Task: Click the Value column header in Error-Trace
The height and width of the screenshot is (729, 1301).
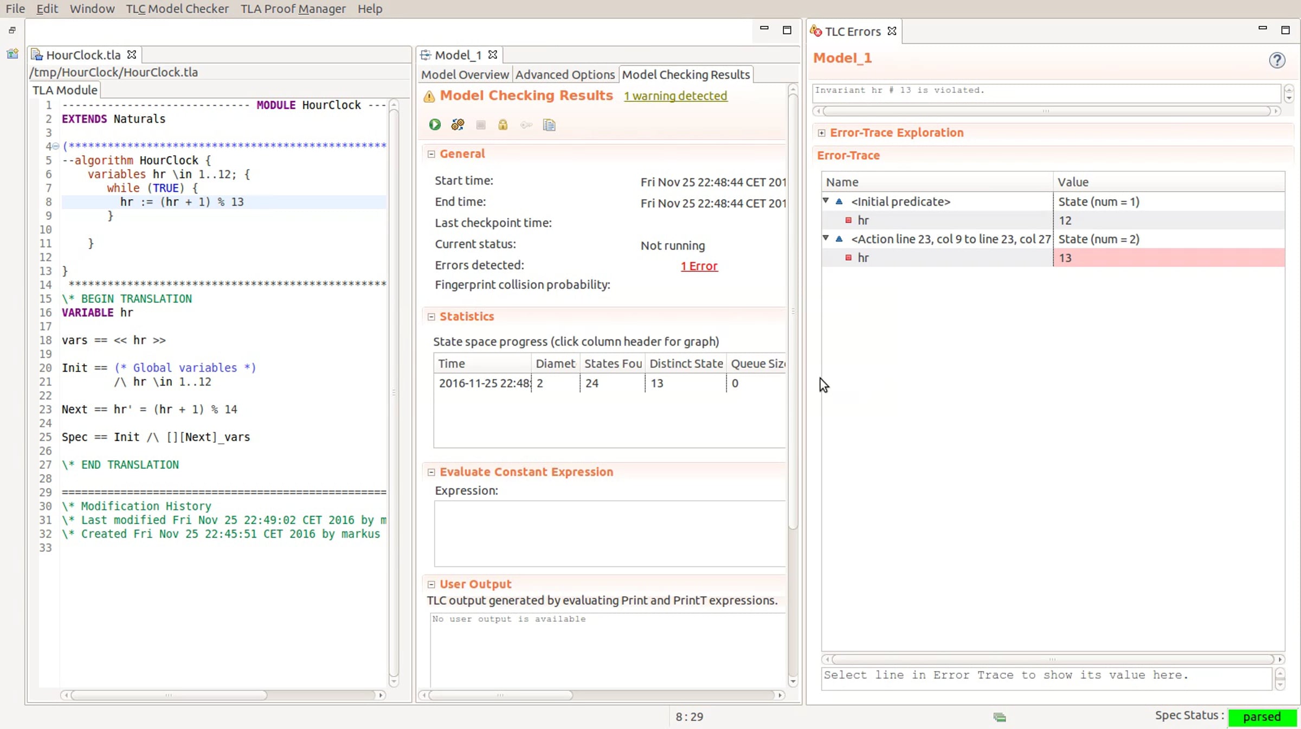Action: 1169,182
